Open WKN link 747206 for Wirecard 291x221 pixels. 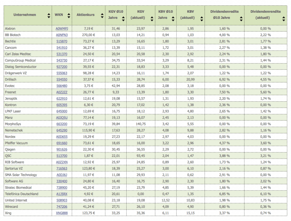tap(62, 207)
